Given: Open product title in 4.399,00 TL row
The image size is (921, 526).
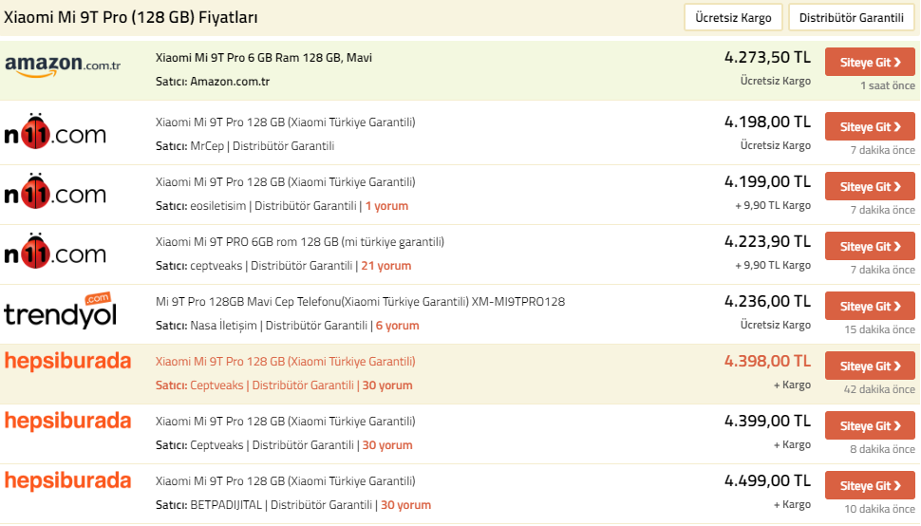Looking at the screenshot, I should (x=286, y=422).
